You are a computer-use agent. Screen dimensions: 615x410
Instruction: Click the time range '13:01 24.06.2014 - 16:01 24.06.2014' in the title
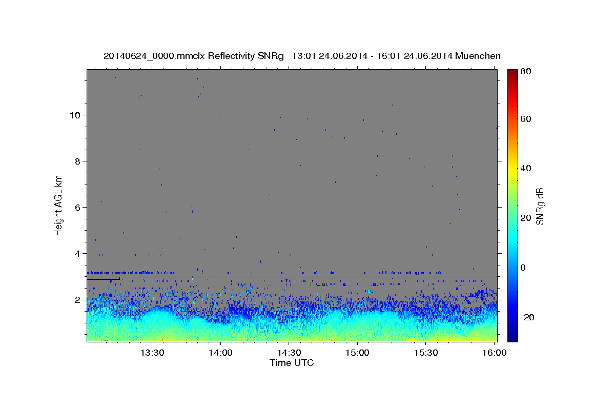click(x=372, y=56)
